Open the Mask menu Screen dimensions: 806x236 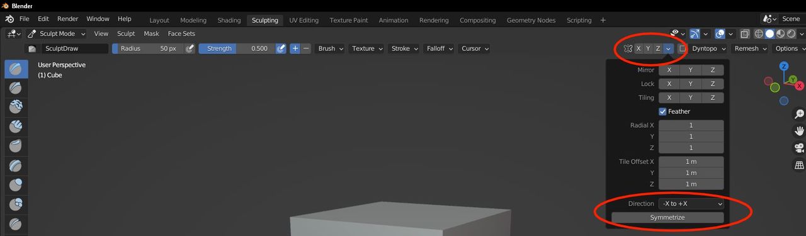pos(151,34)
